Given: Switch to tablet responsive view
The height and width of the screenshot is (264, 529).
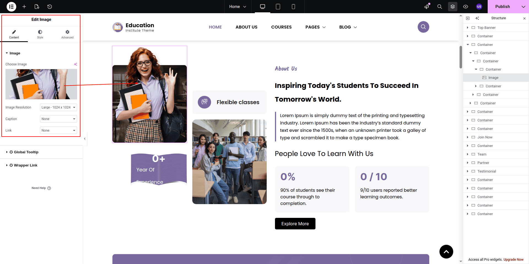Looking at the screenshot, I should (278, 7).
